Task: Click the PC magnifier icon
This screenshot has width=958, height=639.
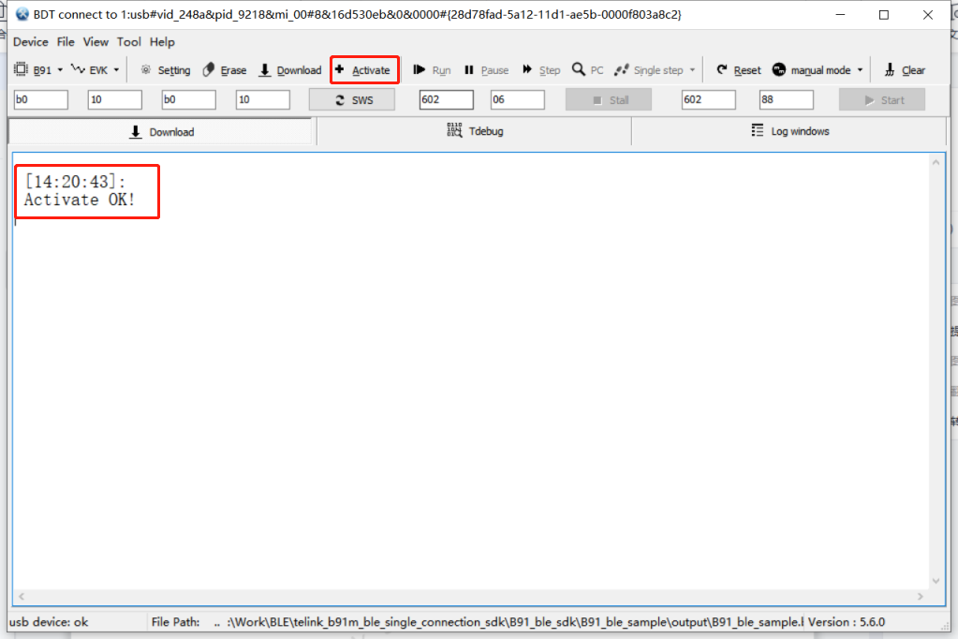Action: [x=579, y=70]
